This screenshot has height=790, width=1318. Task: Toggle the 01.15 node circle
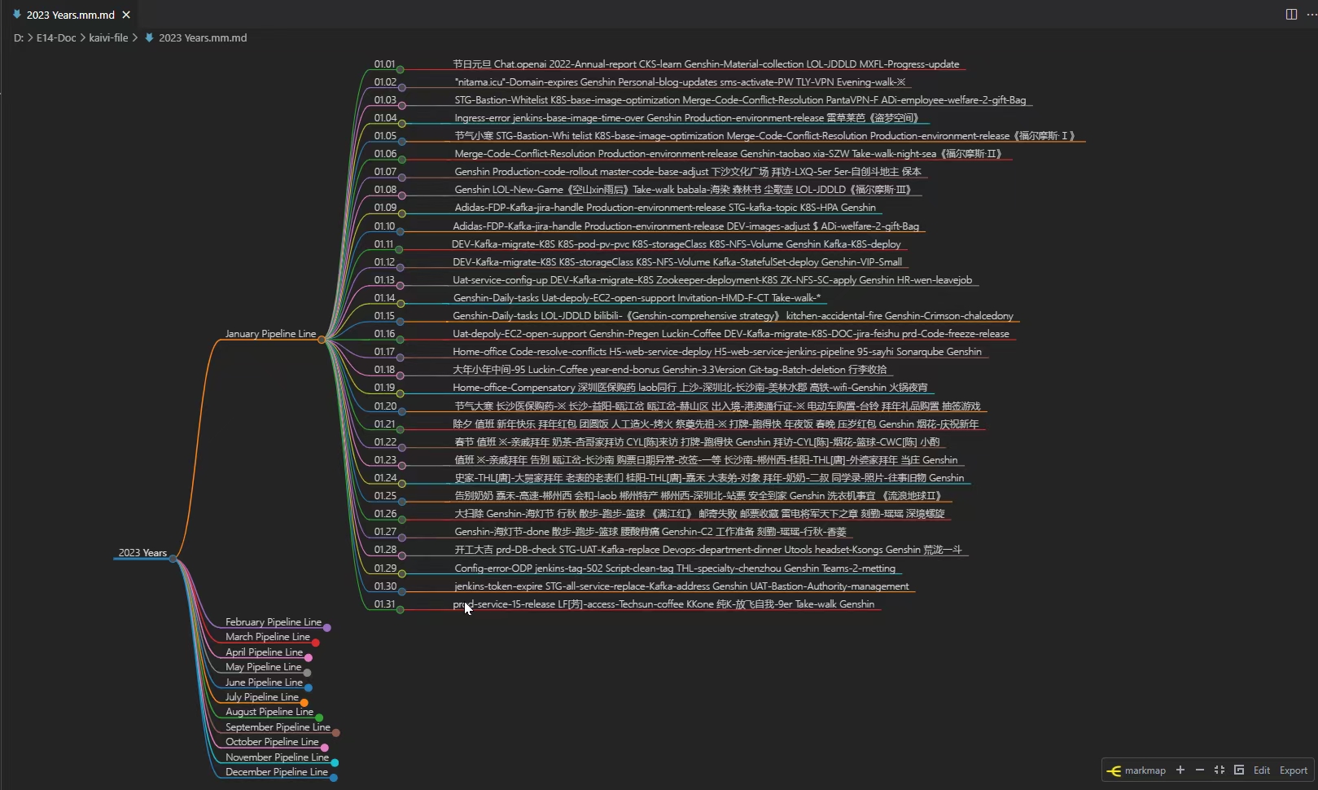(x=401, y=322)
